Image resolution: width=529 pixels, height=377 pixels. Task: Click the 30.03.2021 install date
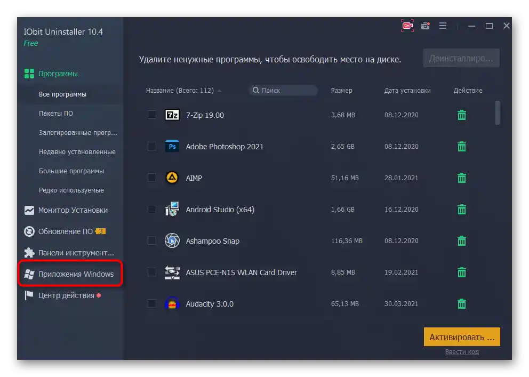click(401, 304)
